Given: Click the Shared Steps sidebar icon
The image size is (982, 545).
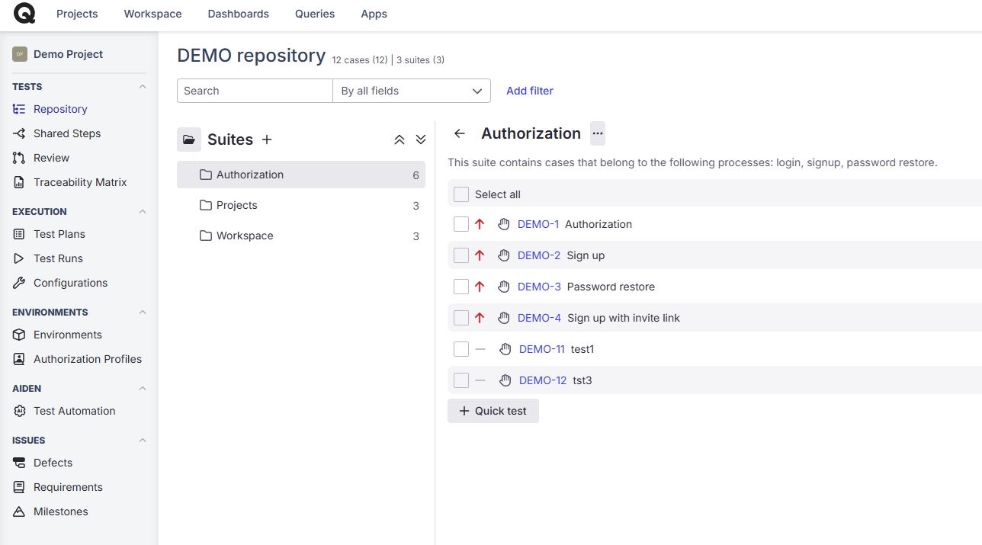Looking at the screenshot, I should [19, 133].
